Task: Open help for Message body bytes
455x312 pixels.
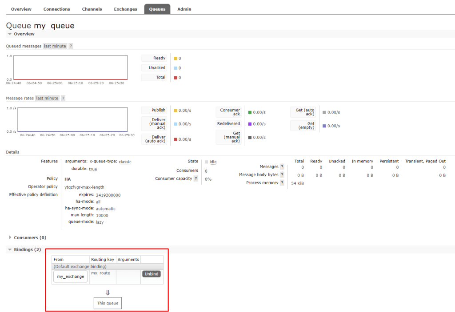Action: pyautogui.click(x=282, y=175)
